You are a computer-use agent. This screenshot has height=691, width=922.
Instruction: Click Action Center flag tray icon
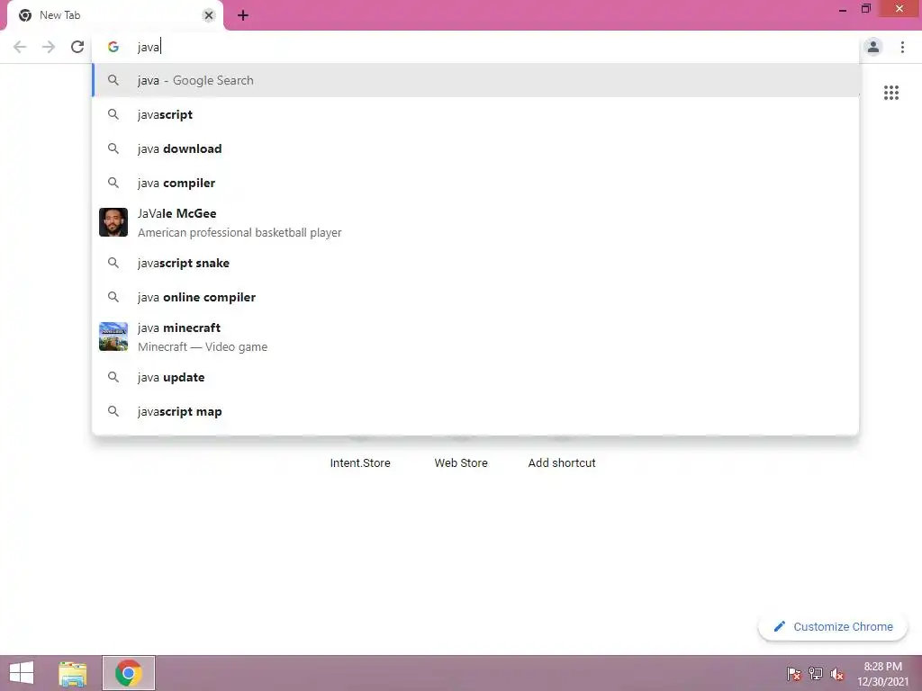pyautogui.click(x=794, y=674)
